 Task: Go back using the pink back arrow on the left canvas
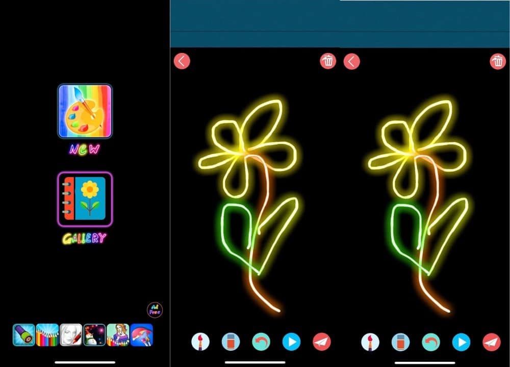pyautogui.click(x=182, y=61)
